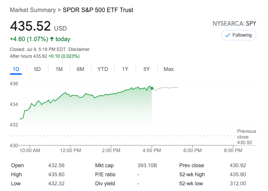Select the 1D time range tab
Screen dimensions: 268x191
coord(16,69)
